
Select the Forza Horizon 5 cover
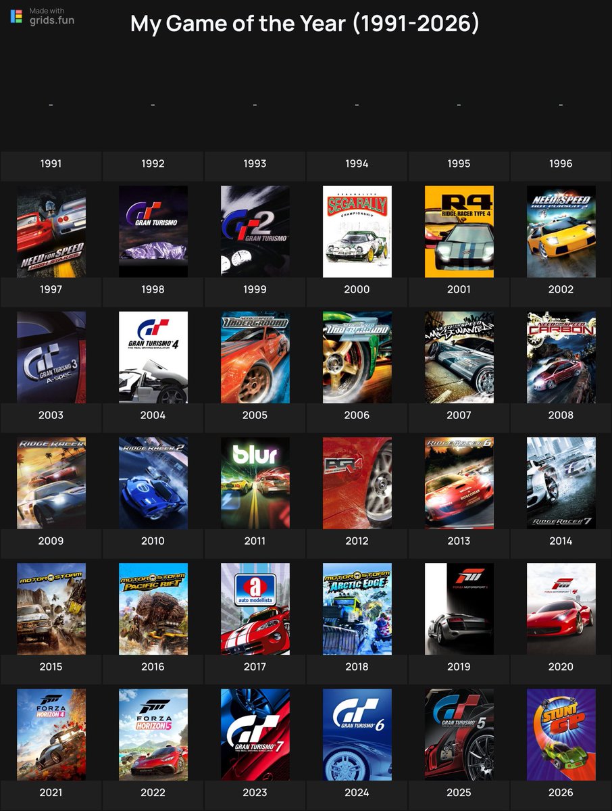(x=153, y=735)
